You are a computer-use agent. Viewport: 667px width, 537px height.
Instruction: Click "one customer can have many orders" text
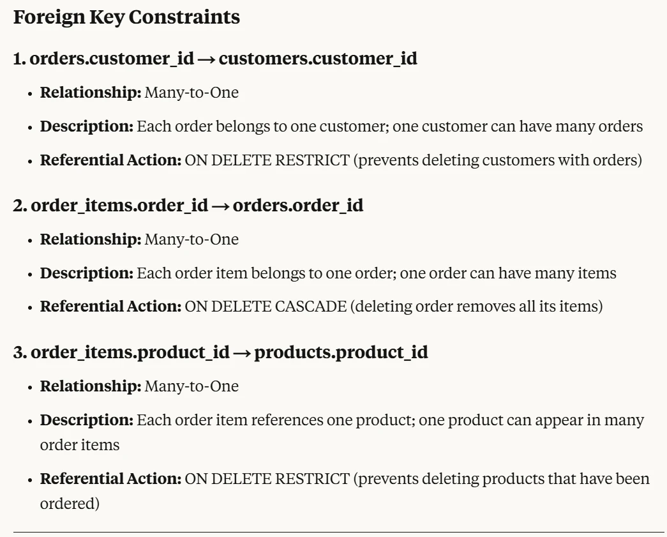(x=518, y=126)
